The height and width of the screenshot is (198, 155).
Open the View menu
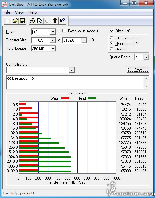tap(19, 12)
